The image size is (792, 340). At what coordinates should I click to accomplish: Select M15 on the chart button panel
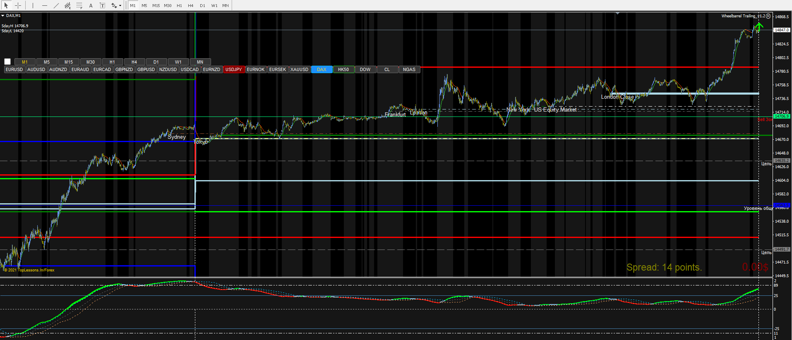(x=69, y=62)
